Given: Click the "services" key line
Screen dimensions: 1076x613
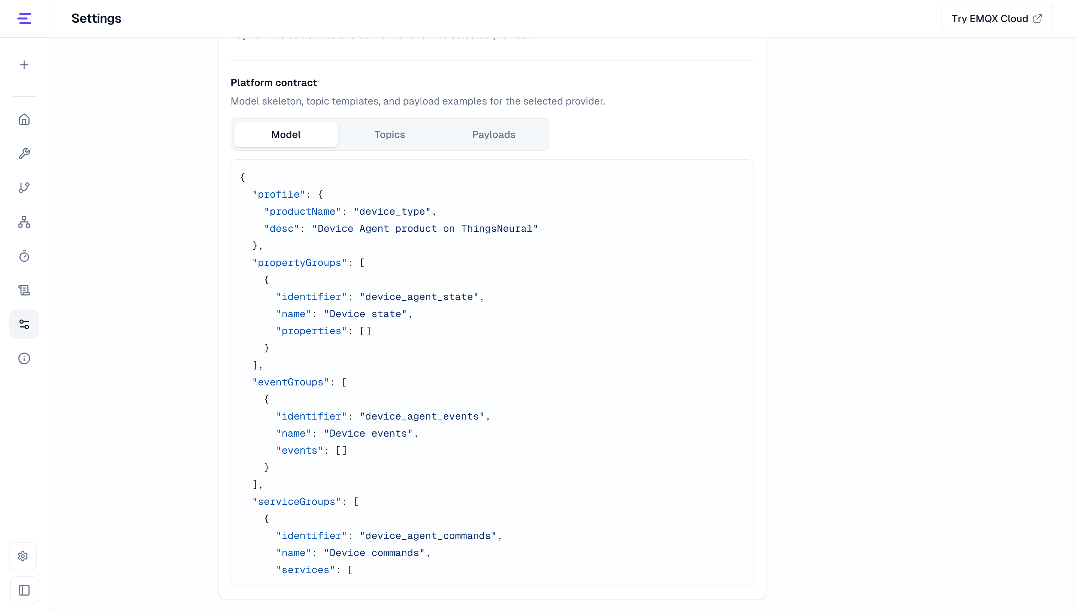Looking at the screenshot, I should tap(314, 570).
